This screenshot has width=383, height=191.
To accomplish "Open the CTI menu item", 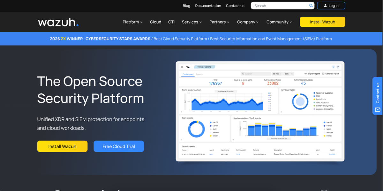I will 171,22.
